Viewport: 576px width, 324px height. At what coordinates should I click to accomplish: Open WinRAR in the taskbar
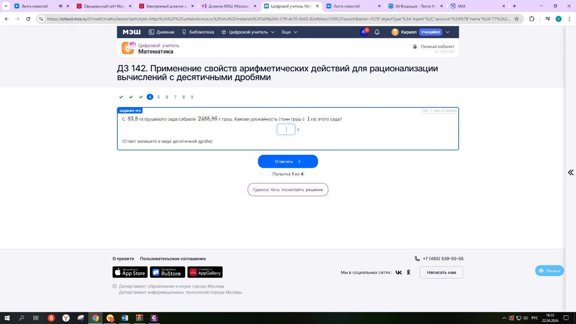coord(139,318)
